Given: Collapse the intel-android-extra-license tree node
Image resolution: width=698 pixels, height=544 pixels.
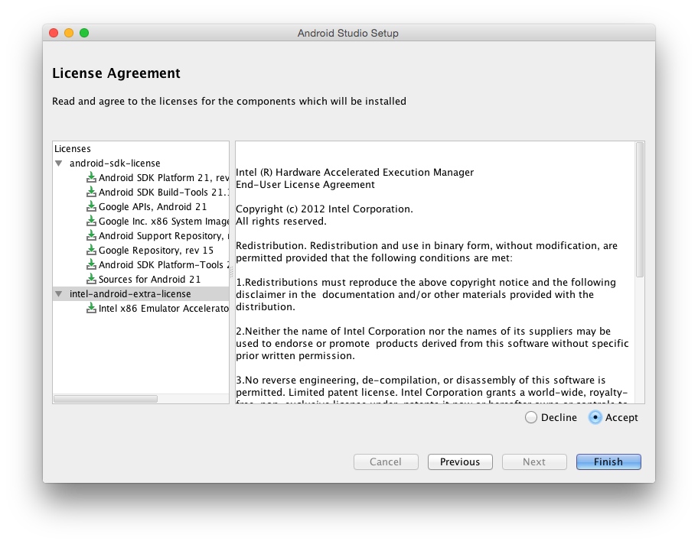Looking at the screenshot, I should point(59,294).
